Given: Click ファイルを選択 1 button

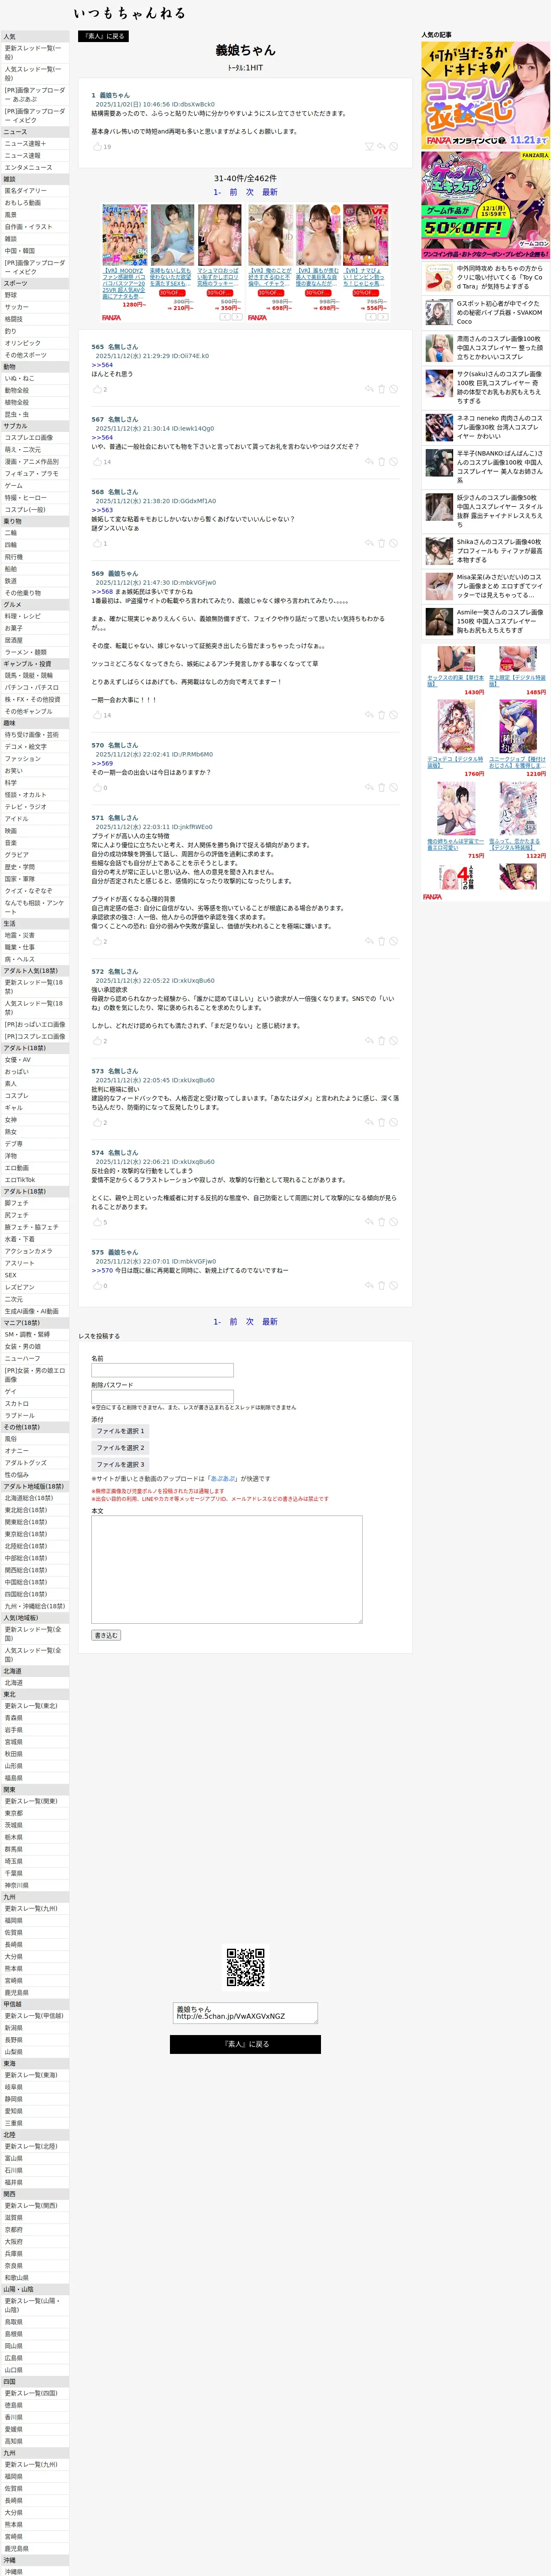Looking at the screenshot, I should (120, 1431).
